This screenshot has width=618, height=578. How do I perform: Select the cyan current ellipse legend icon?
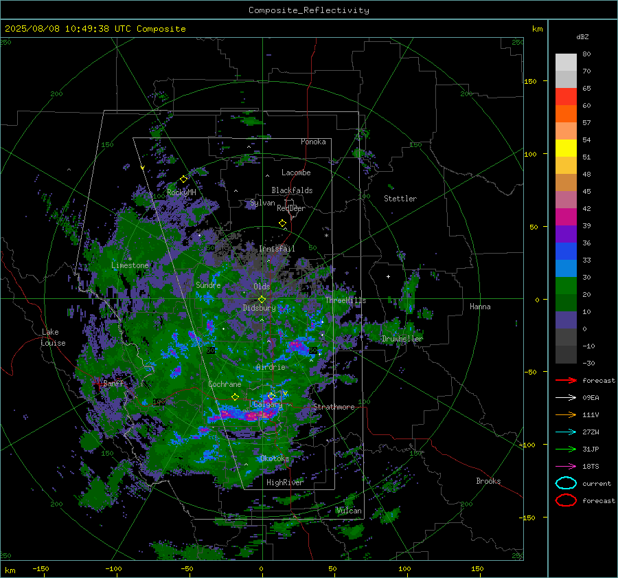(x=566, y=483)
